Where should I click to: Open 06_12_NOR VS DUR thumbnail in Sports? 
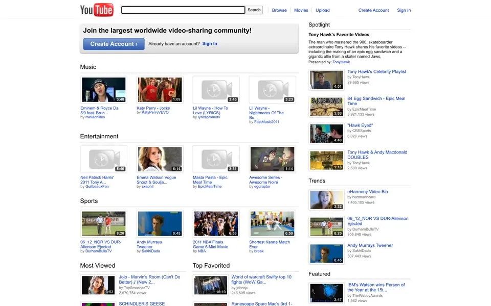[104, 223]
